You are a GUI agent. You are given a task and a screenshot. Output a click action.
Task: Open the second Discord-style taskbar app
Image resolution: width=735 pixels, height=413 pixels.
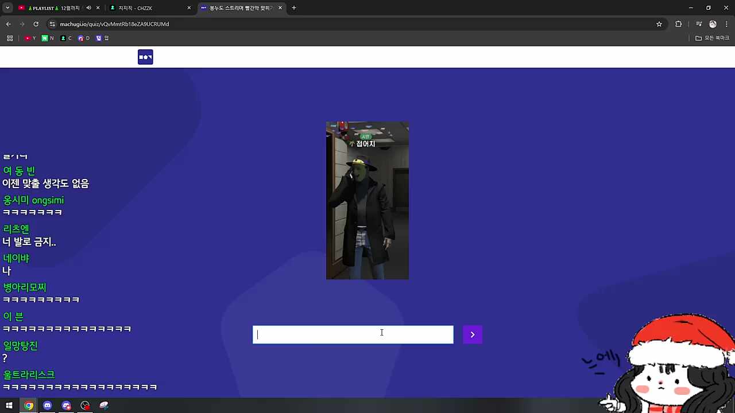tap(66, 406)
